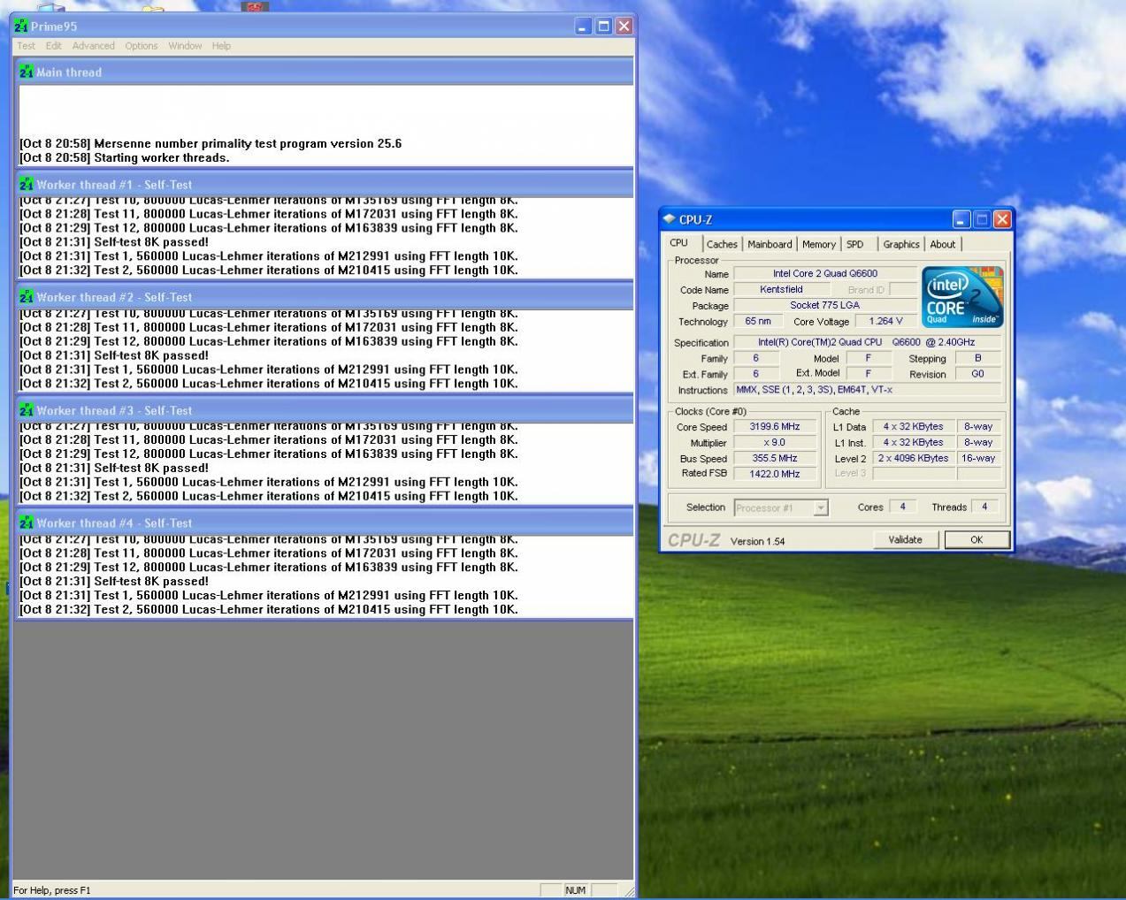The width and height of the screenshot is (1126, 900).
Task: Click the CPU-Z title bar icon
Action: [x=670, y=219]
